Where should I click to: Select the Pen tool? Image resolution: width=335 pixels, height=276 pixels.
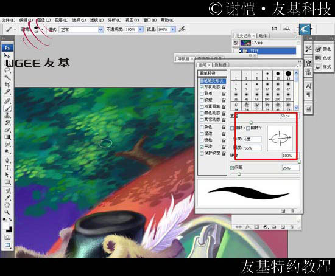pos(7,160)
